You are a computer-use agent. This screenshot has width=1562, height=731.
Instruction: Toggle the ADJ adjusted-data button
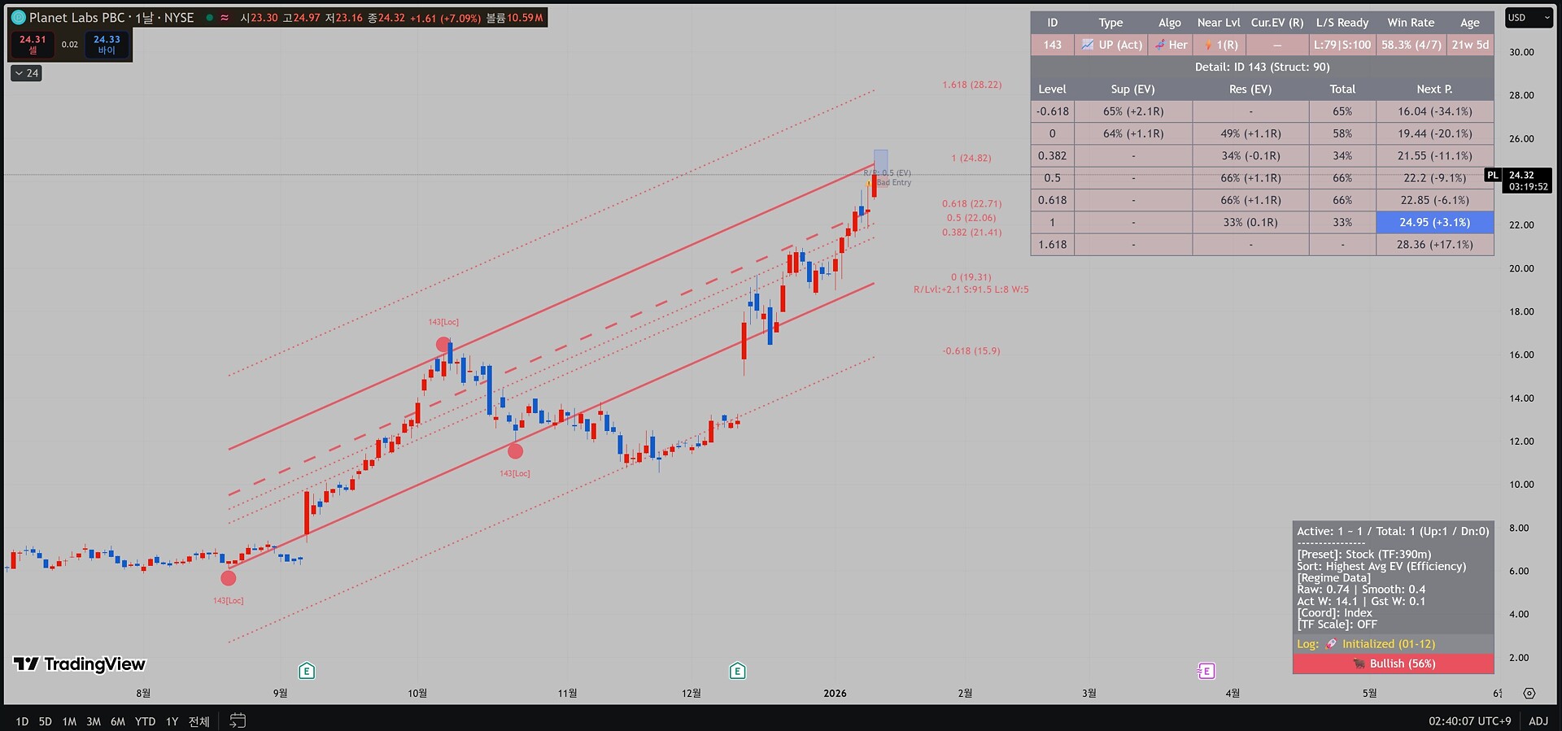(x=1538, y=721)
